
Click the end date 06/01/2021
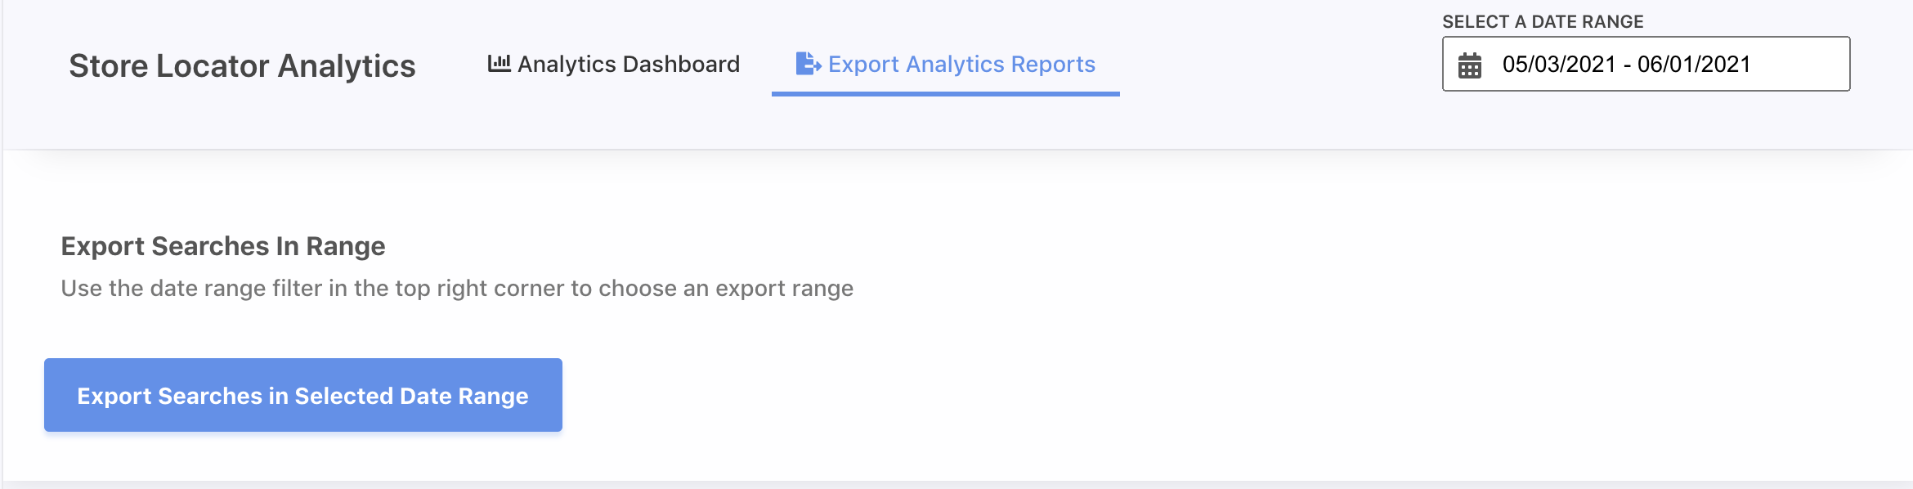point(1694,65)
